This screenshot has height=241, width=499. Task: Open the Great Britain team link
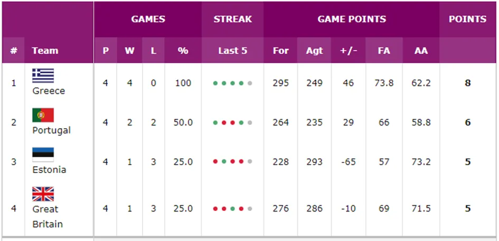(x=48, y=217)
